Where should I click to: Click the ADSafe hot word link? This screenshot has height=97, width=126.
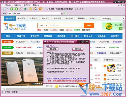(69, 30)
